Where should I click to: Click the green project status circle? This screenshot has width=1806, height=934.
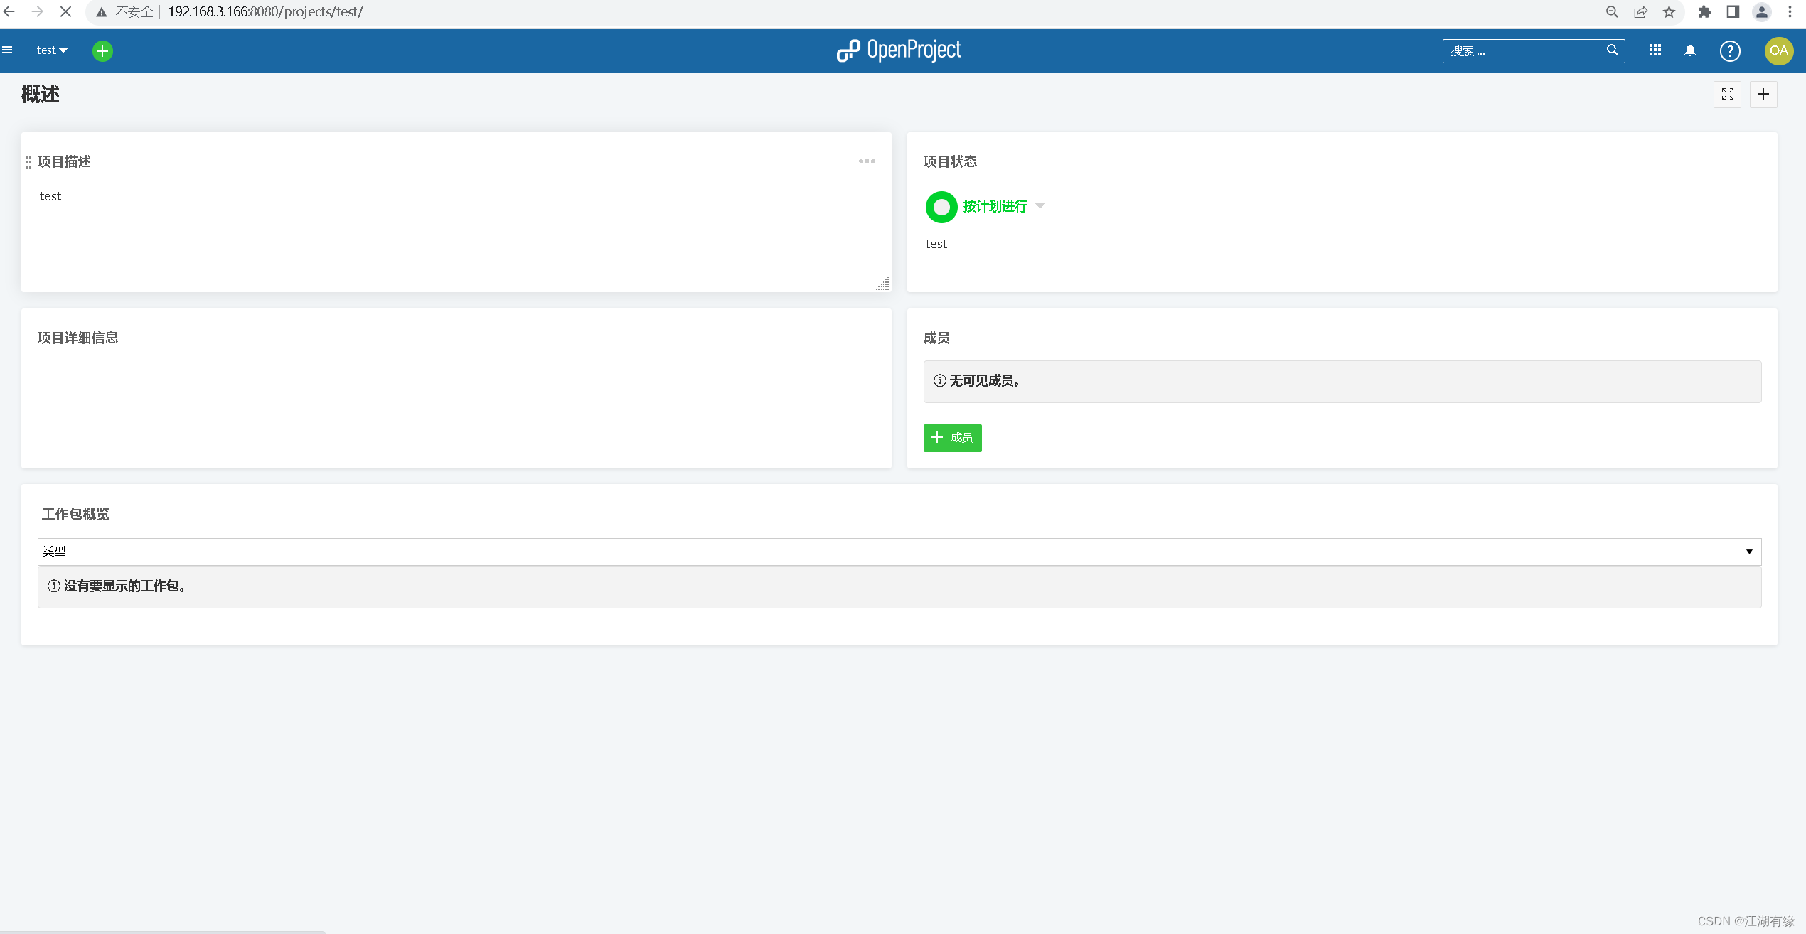[x=941, y=207]
